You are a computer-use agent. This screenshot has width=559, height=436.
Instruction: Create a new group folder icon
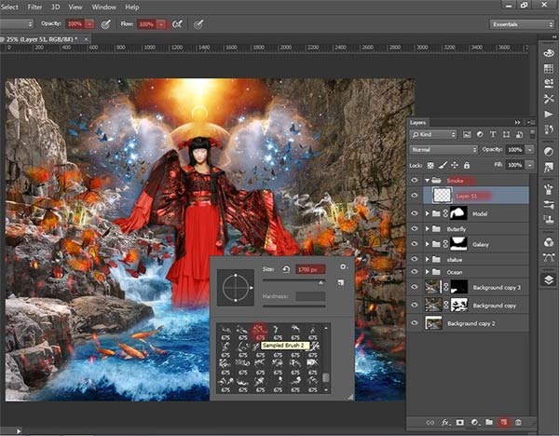coord(489,422)
